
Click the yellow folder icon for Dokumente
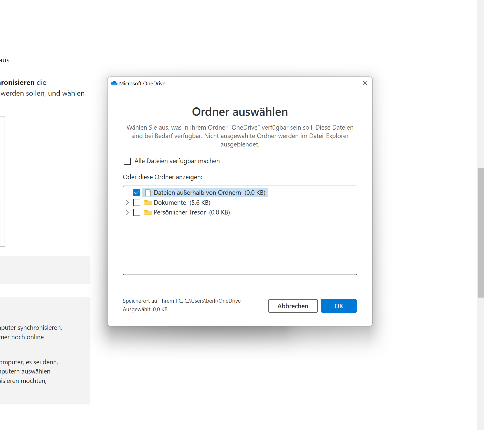[x=148, y=202]
